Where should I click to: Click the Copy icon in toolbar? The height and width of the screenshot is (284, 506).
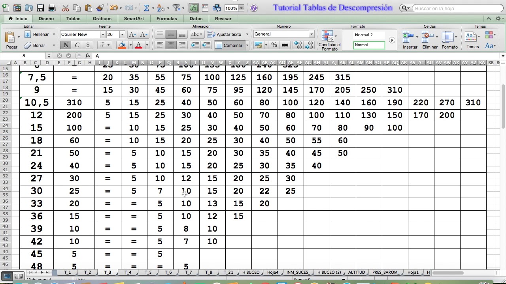click(77, 8)
